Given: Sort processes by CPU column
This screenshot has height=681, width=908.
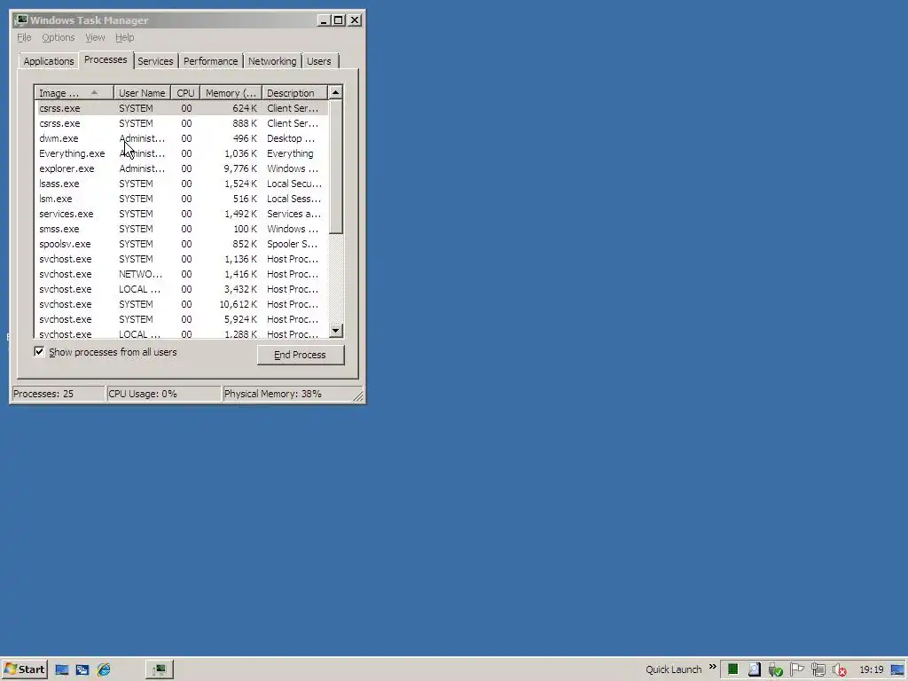Looking at the screenshot, I should click(185, 92).
